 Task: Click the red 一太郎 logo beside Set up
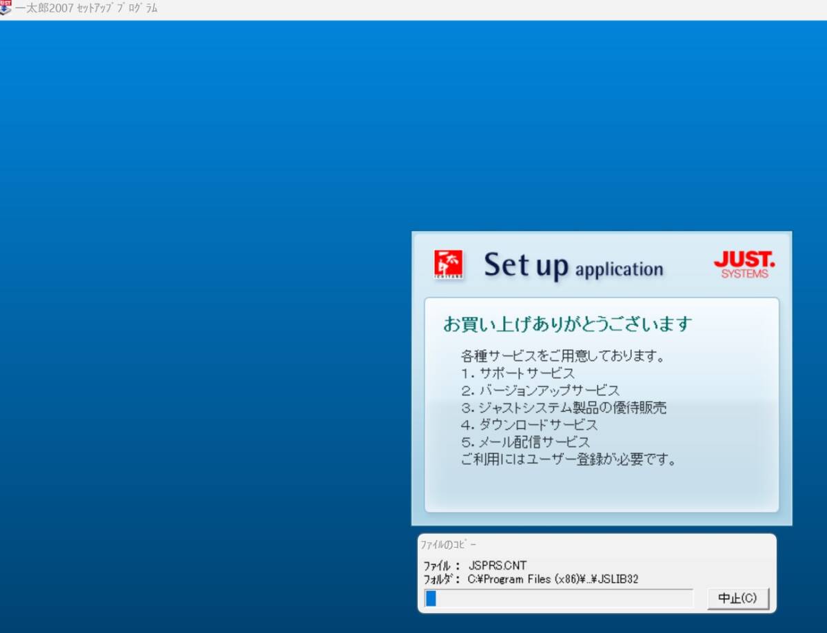[x=449, y=264]
